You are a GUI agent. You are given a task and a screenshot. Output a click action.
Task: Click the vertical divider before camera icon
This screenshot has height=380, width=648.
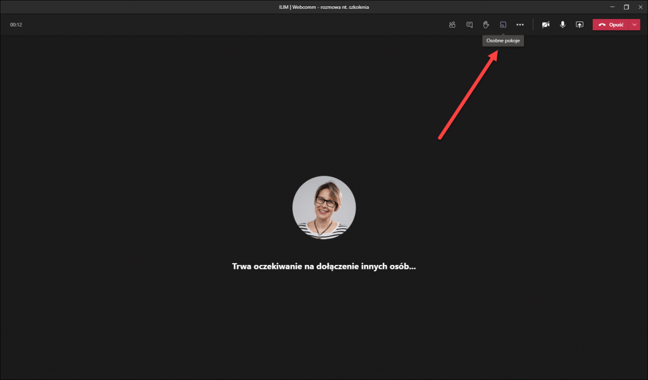(x=533, y=25)
